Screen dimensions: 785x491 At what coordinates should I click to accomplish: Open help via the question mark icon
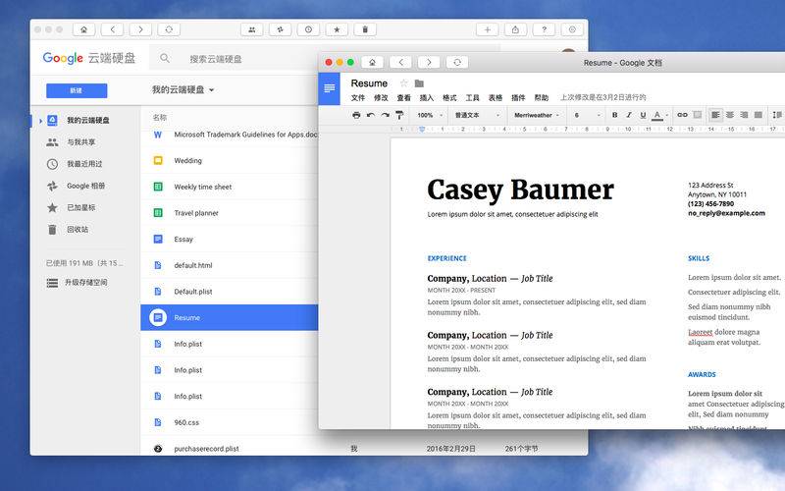(x=544, y=29)
